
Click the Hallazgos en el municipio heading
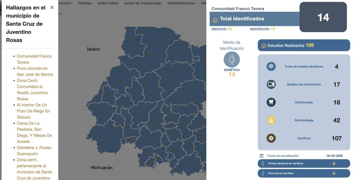pyautogui.click(x=26, y=24)
